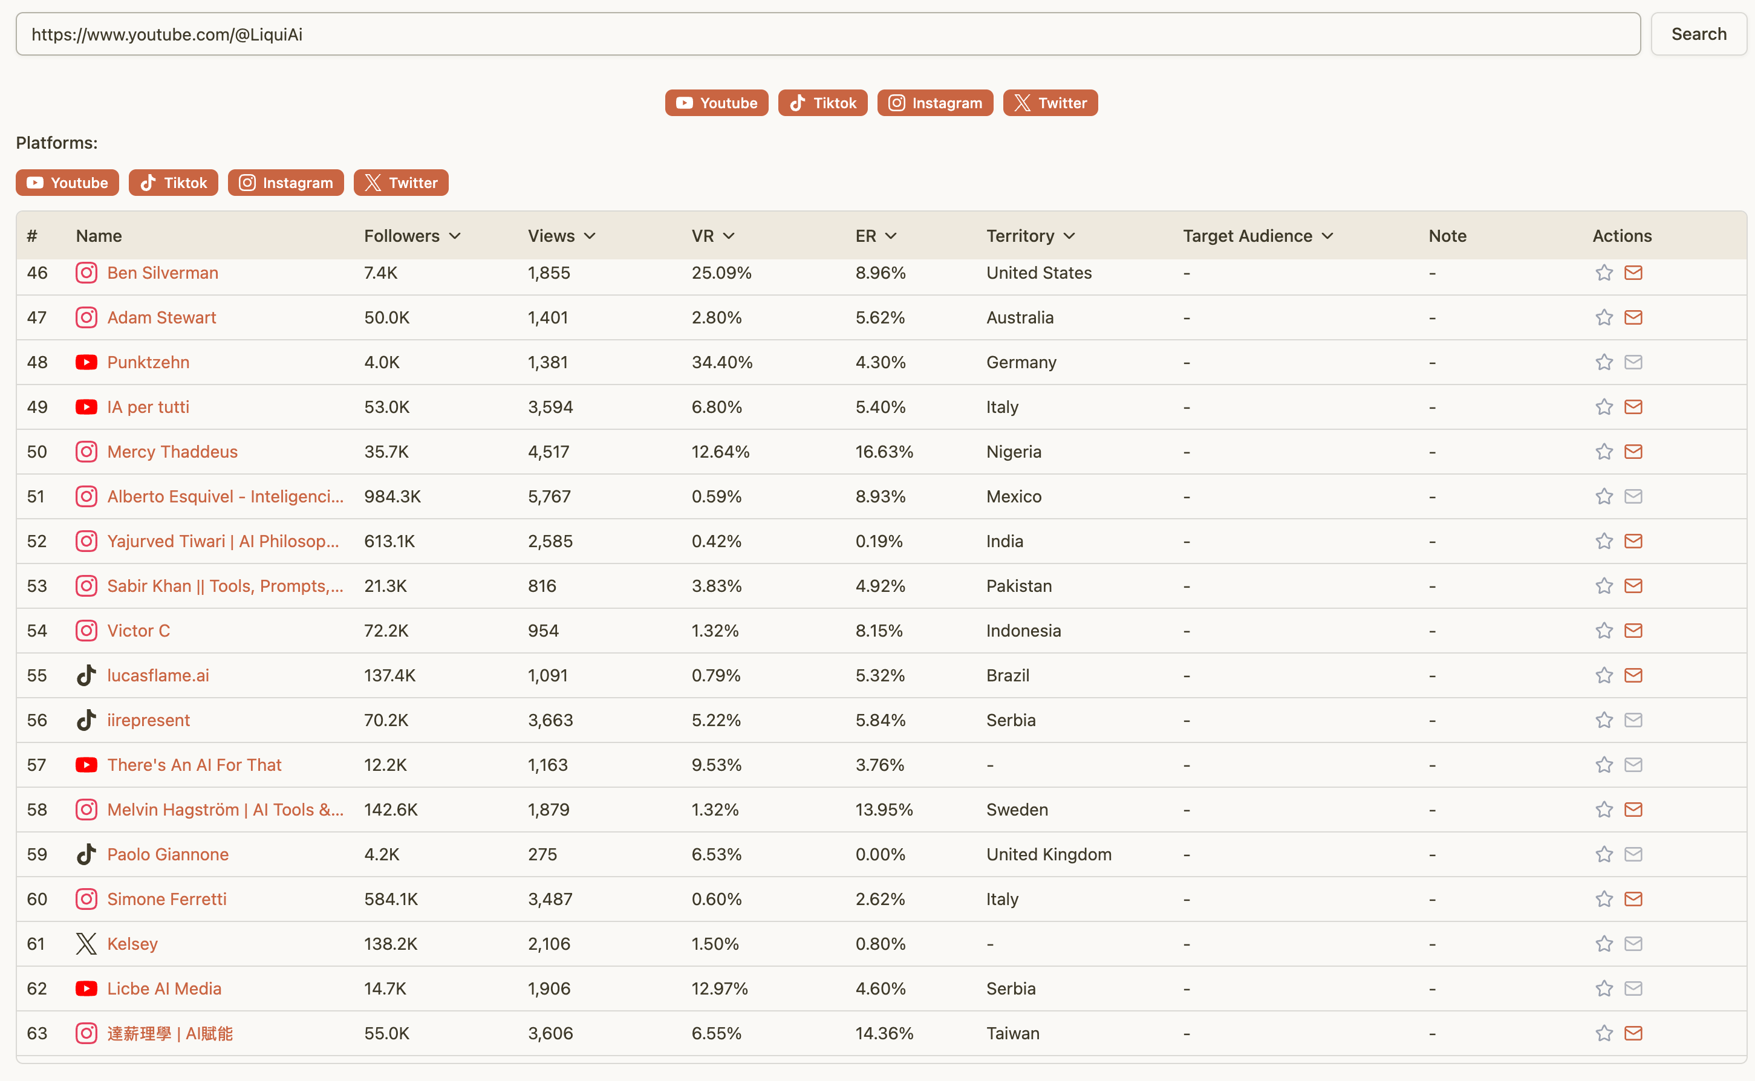Click the email icon for Adam Stewart
The width and height of the screenshot is (1755, 1081).
click(x=1633, y=317)
